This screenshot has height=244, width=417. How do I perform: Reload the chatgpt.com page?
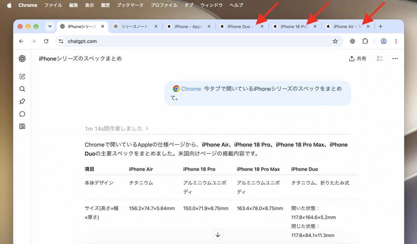[46, 41]
